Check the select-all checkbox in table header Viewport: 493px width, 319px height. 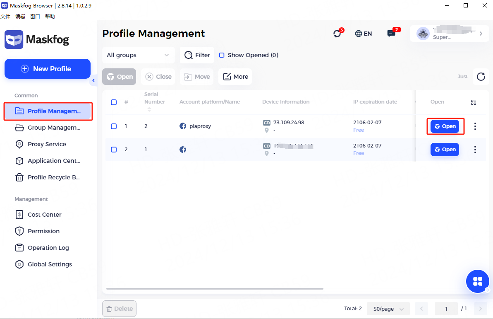(114, 102)
